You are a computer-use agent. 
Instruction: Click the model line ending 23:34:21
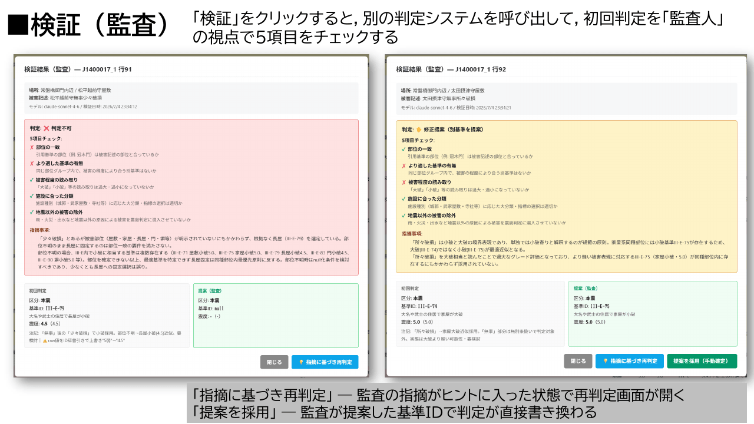pyautogui.click(x=456, y=108)
